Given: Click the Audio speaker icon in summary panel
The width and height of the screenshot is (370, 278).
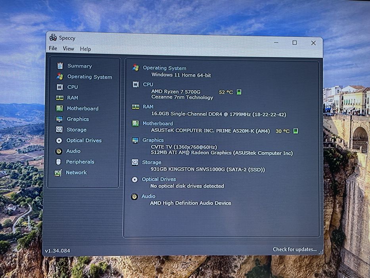Looking at the screenshot, I should (x=134, y=197).
